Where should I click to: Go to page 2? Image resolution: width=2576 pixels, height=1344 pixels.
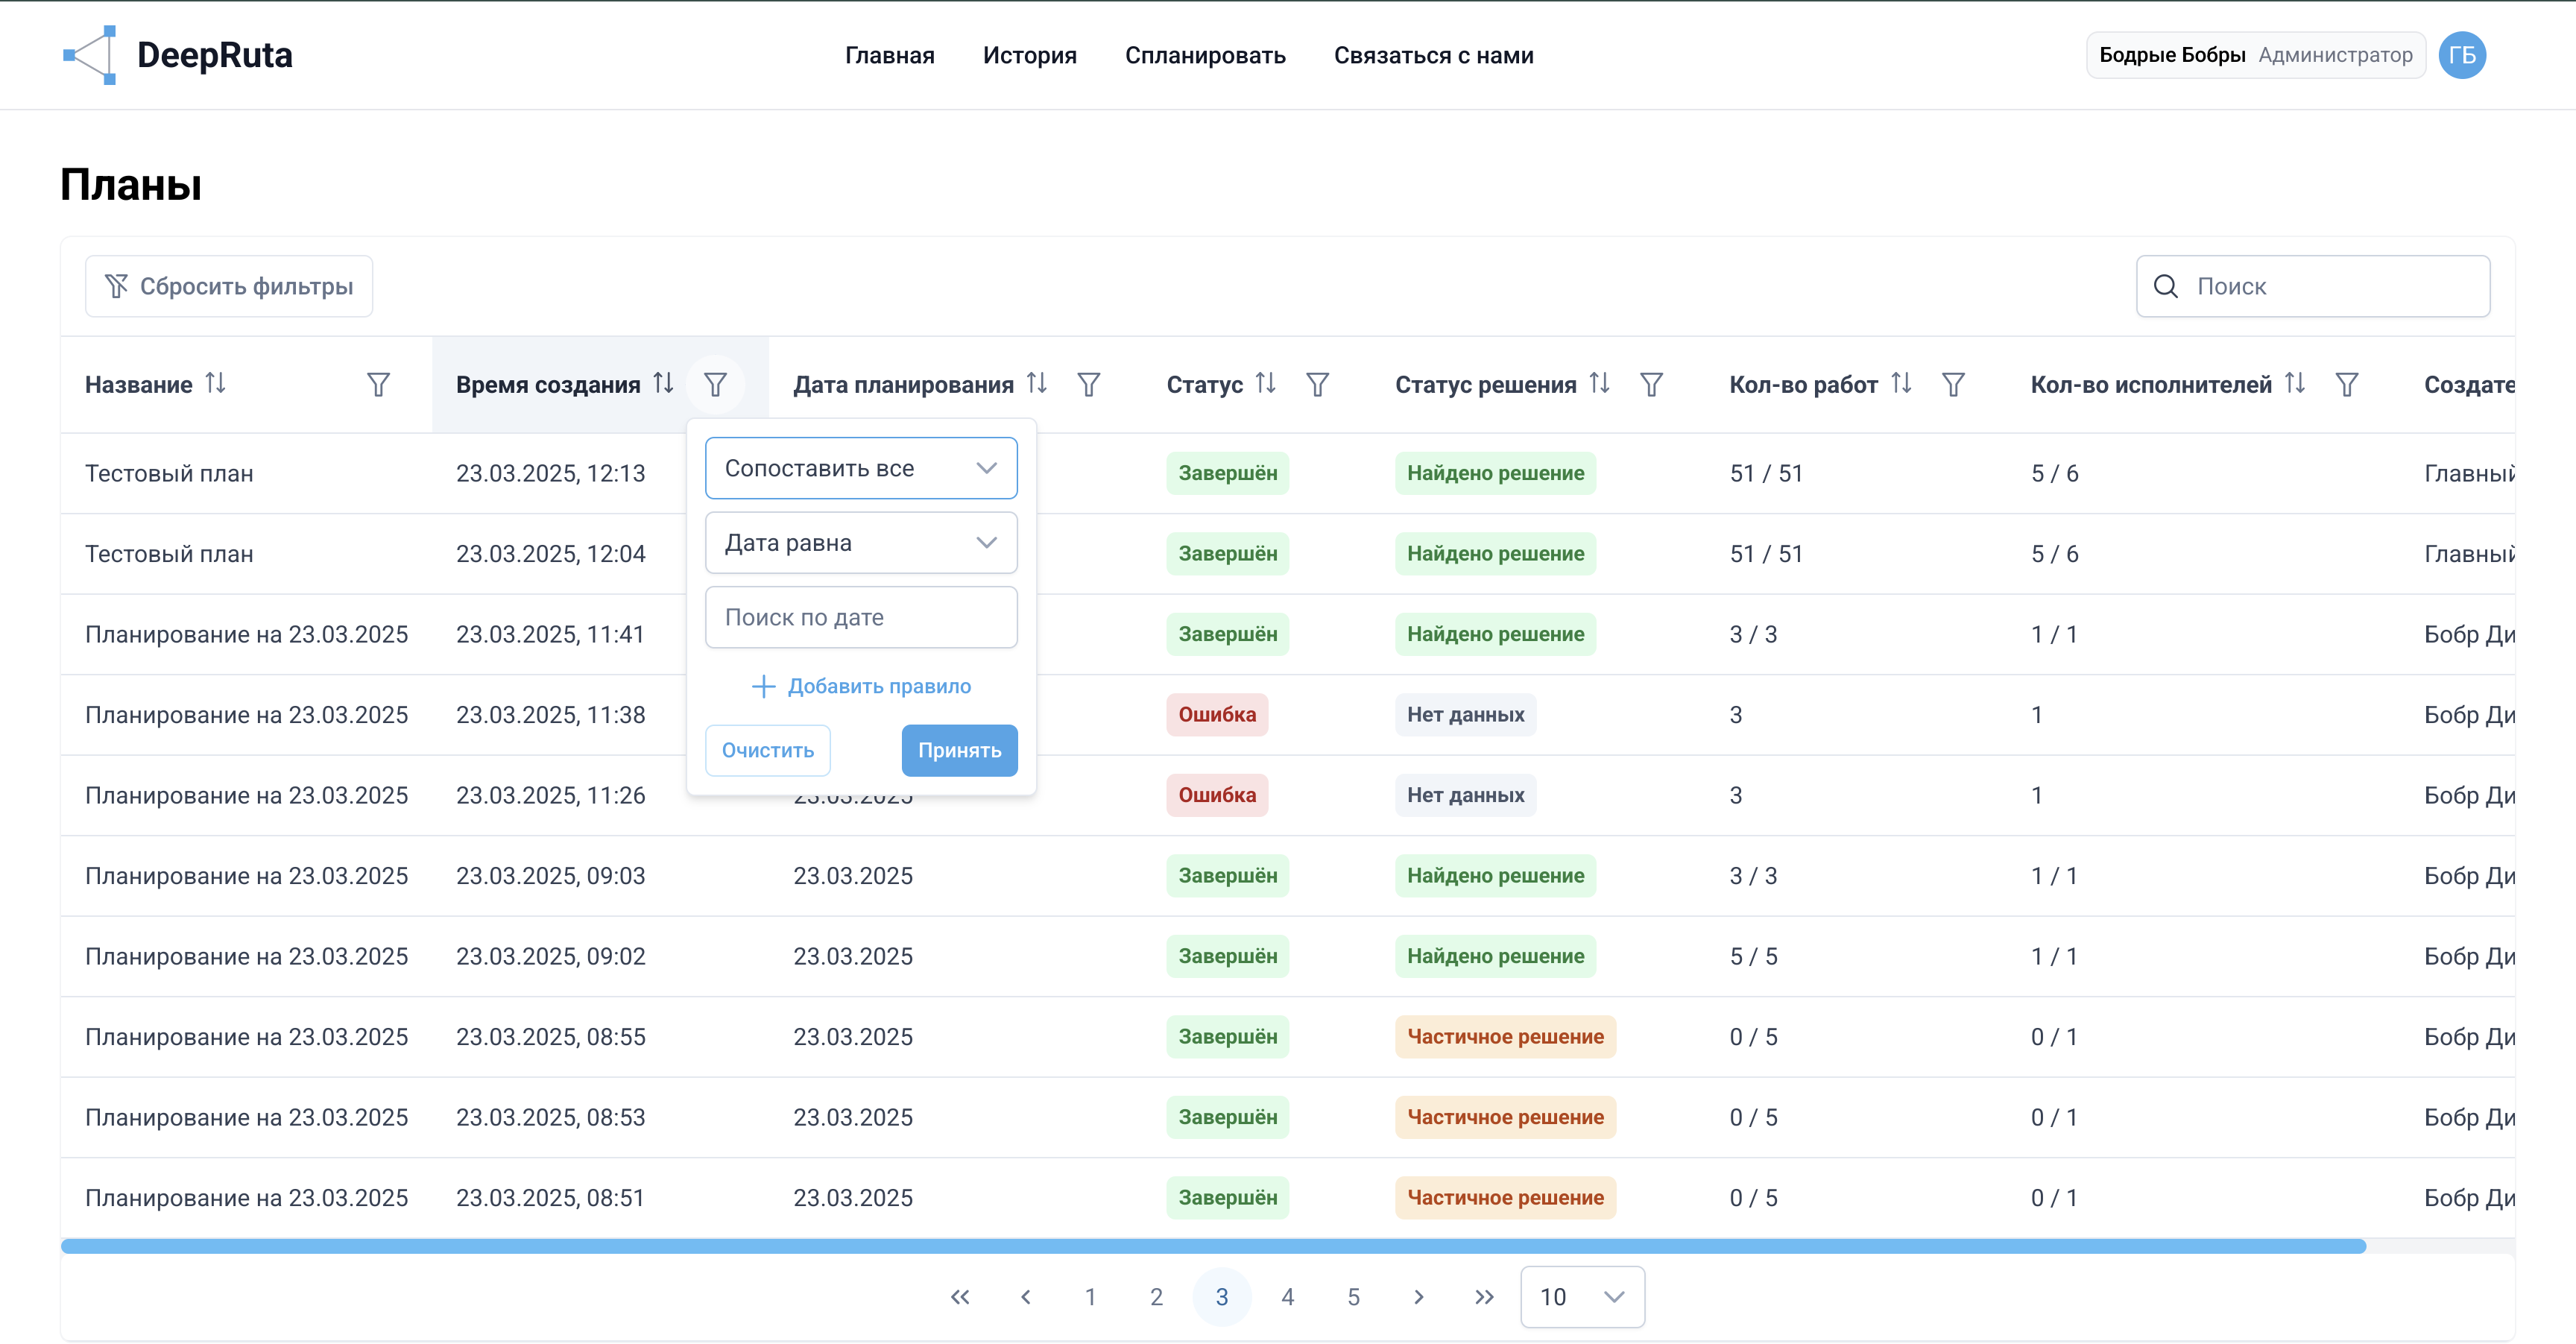click(x=1157, y=1297)
